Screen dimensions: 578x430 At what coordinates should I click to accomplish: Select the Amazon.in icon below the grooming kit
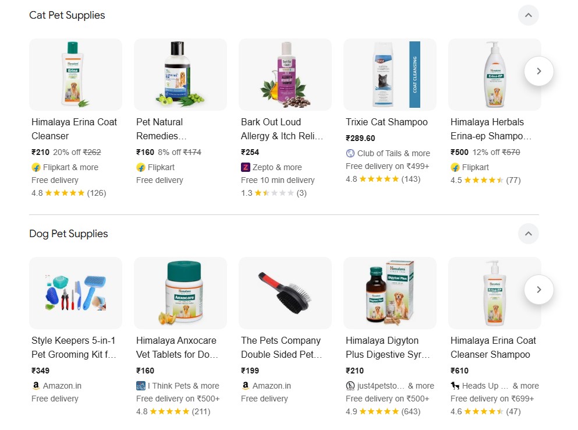[x=36, y=385]
